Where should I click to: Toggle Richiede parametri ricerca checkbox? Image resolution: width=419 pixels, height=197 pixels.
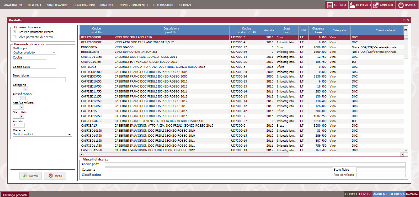(14, 32)
